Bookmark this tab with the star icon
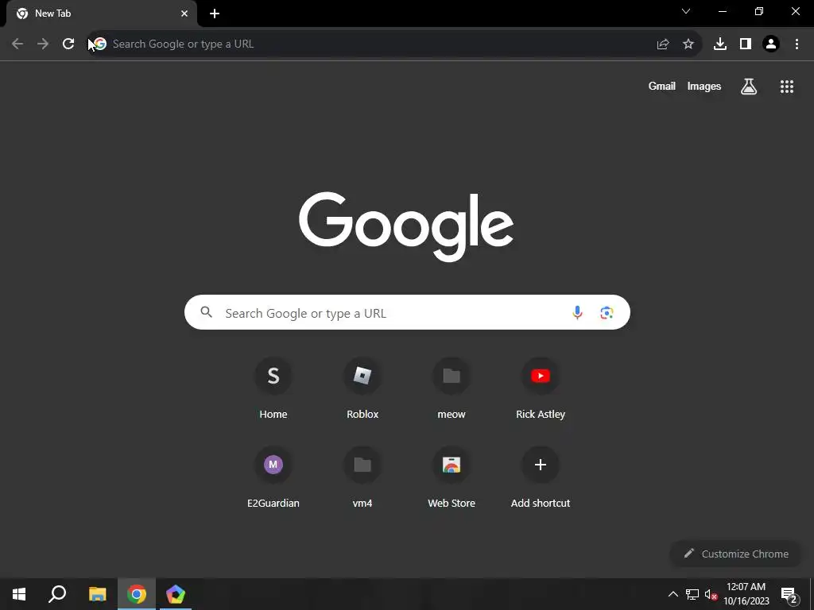 pos(688,44)
